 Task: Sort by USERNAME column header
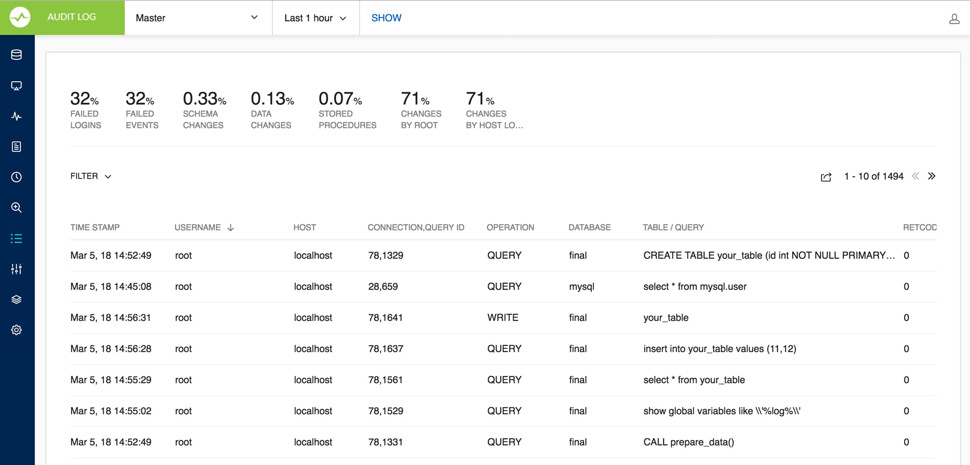click(x=198, y=227)
